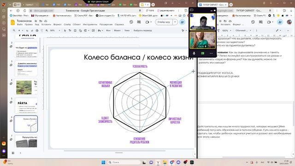
Task: Reload the Slides browser page
Action: click(24, 11)
